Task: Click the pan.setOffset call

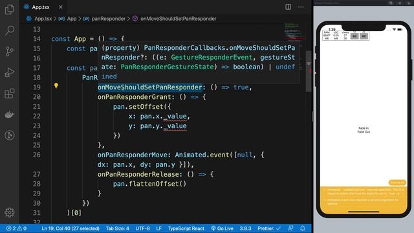Action: click(138, 107)
